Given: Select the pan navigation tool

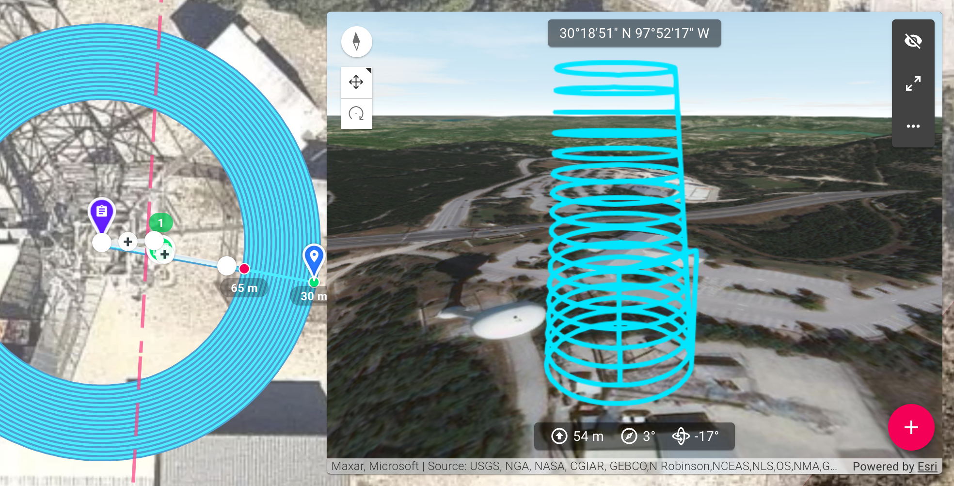Looking at the screenshot, I should (x=356, y=82).
